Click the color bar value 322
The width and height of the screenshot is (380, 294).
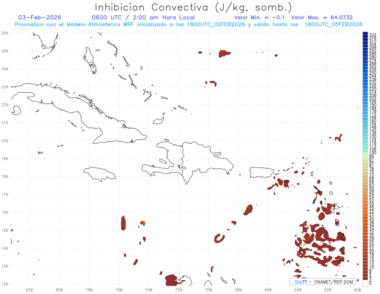click(373, 35)
